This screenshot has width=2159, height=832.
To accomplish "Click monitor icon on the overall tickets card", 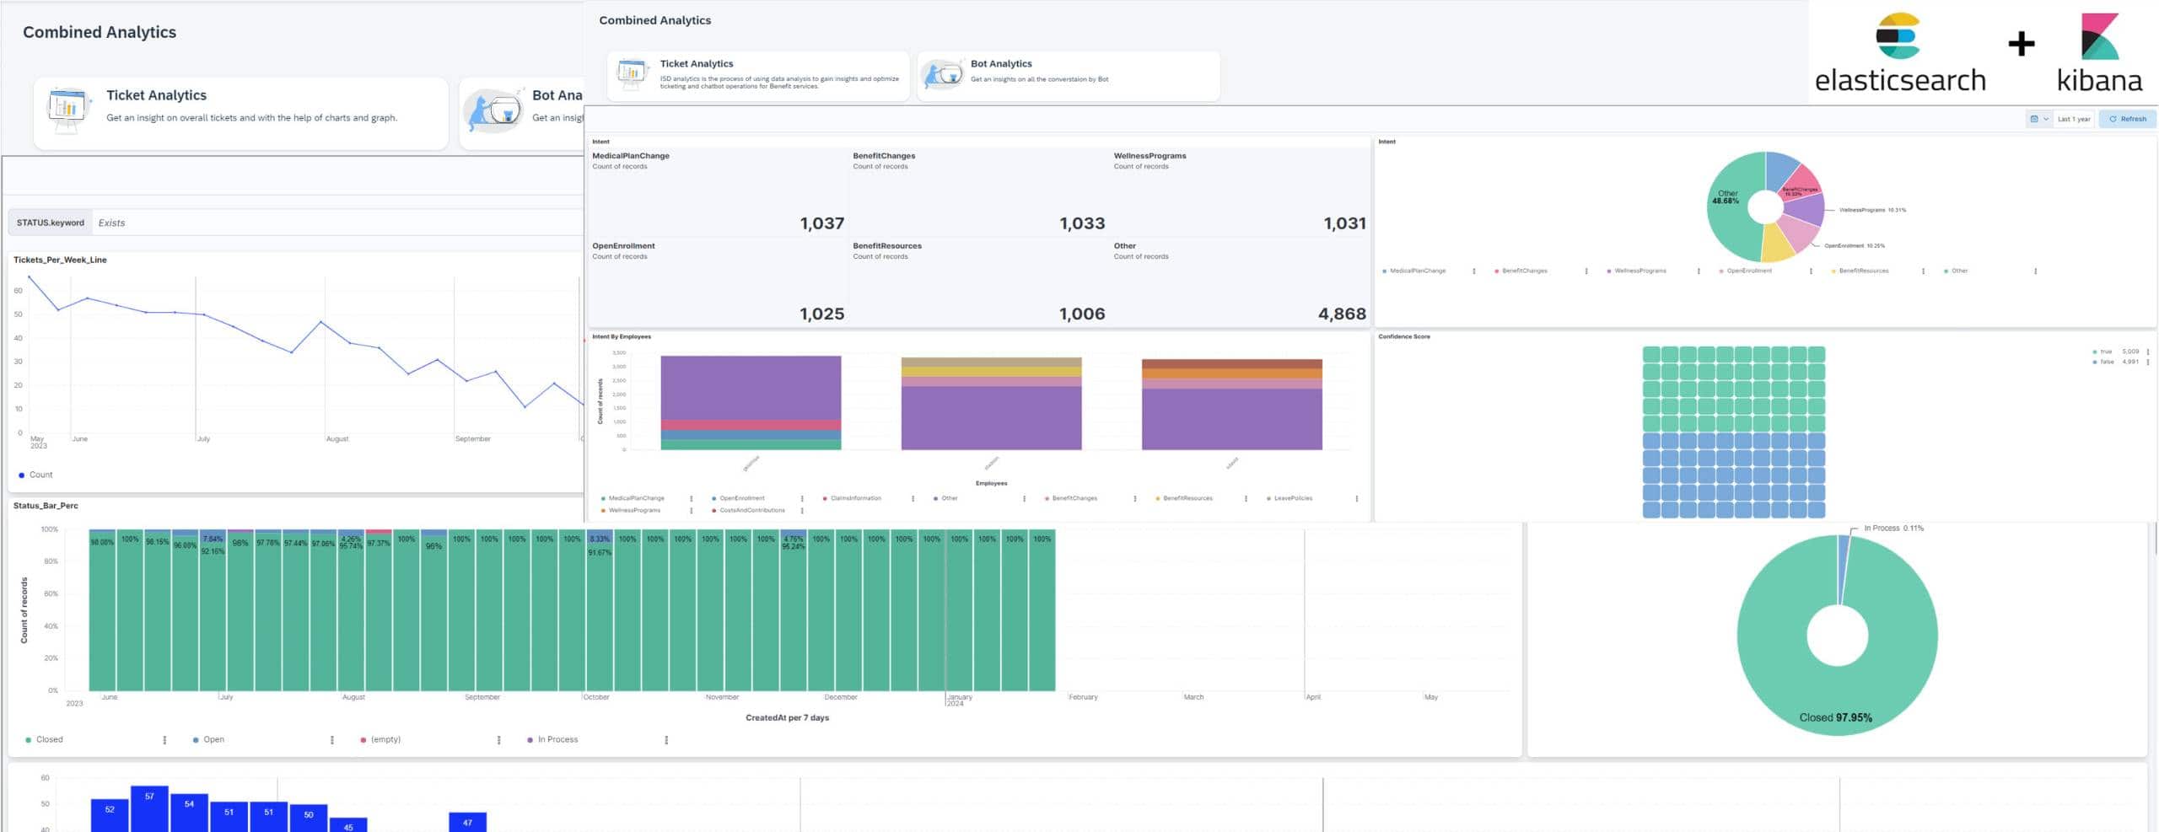I will pyautogui.click(x=68, y=110).
